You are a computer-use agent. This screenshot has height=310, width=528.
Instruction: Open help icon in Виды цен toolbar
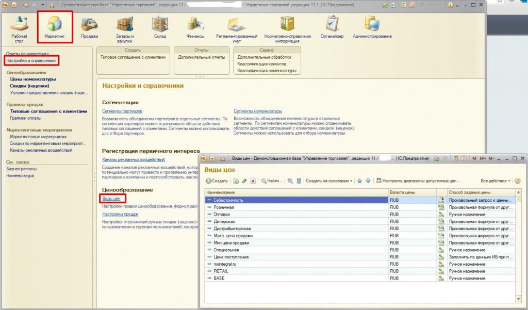tap(518, 181)
